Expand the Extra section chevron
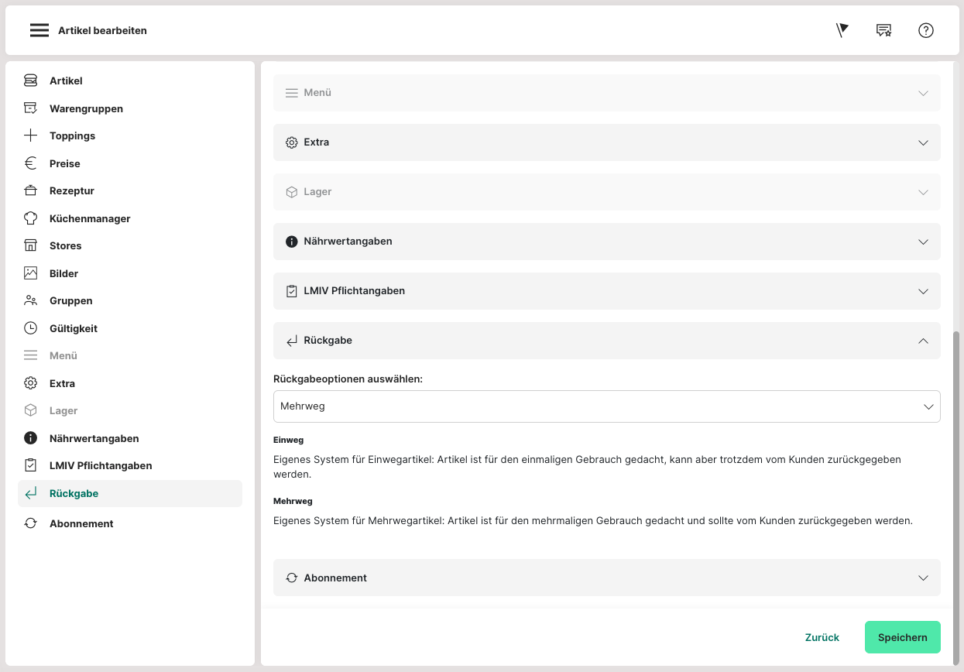 (923, 142)
